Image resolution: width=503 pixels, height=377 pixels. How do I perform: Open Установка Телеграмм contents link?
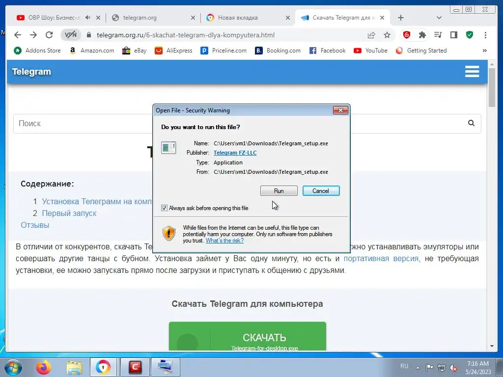pyautogui.click(x=97, y=201)
